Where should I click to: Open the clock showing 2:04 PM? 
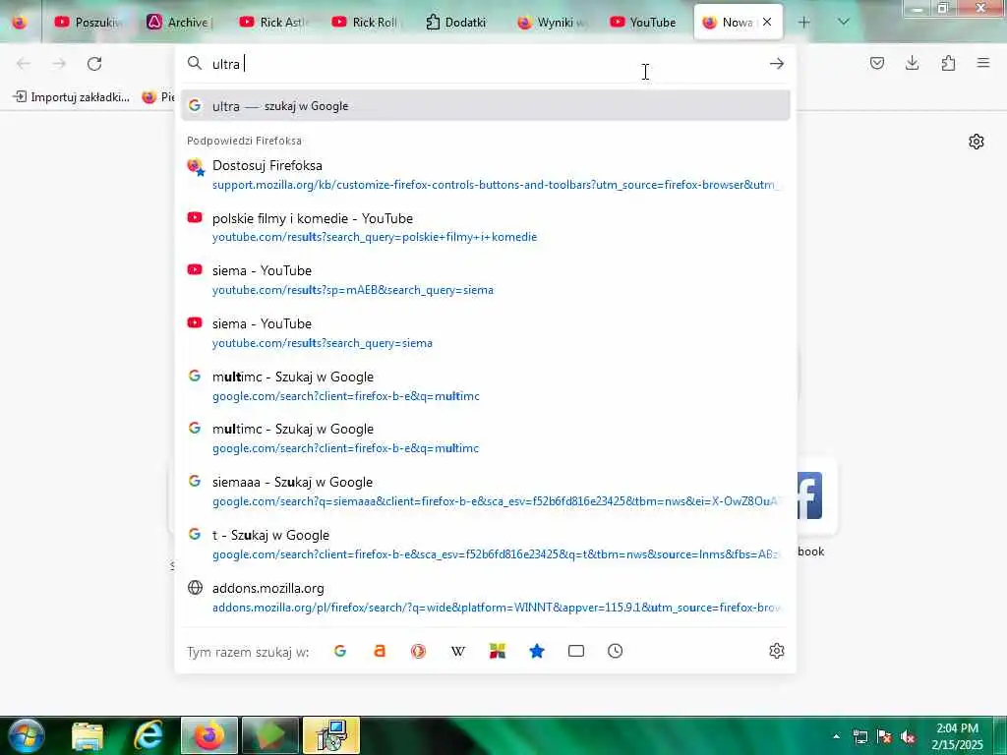coord(957,736)
